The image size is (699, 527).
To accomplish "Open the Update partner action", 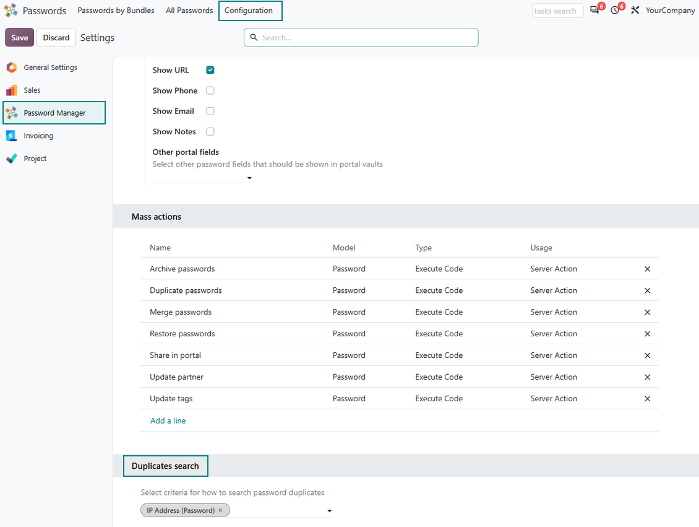I will tap(176, 377).
